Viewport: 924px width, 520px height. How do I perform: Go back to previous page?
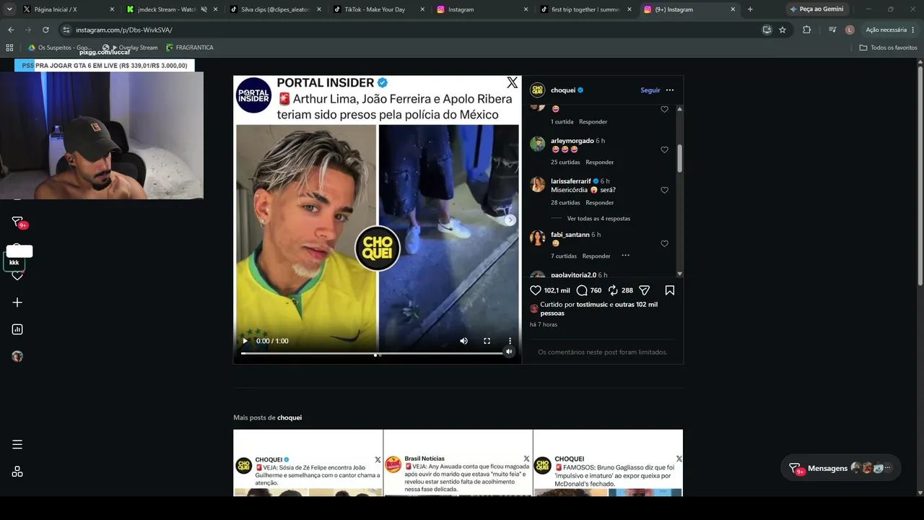coord(11,30)
